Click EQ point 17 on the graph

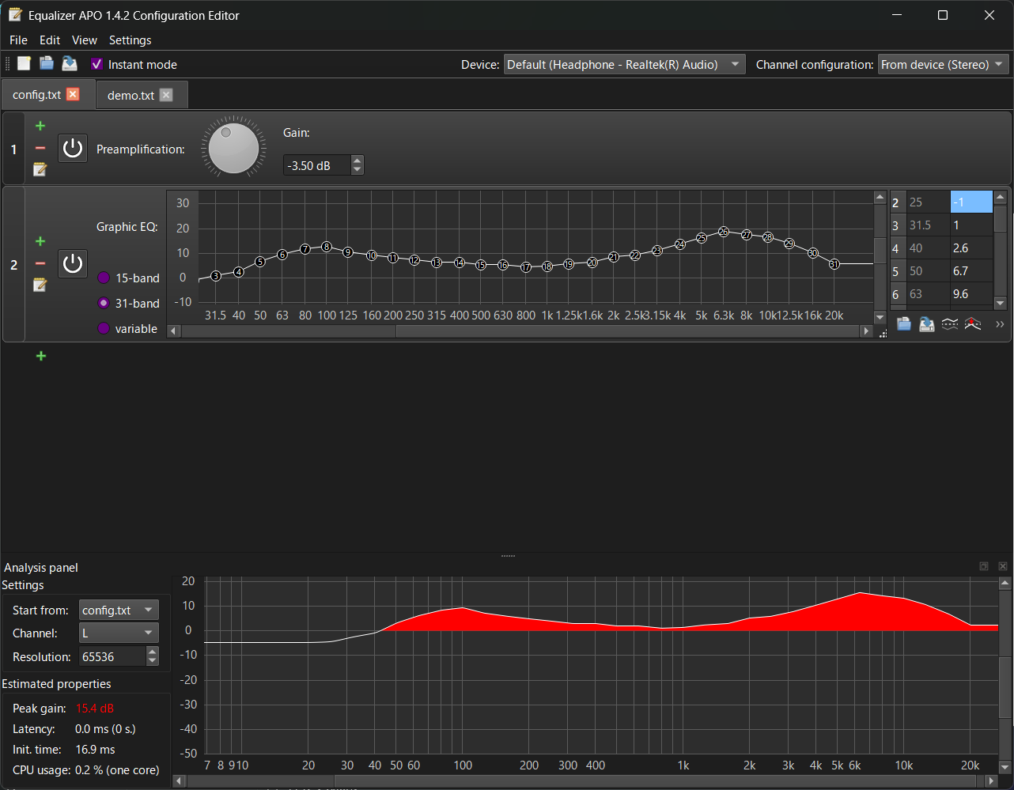[526, 268]
